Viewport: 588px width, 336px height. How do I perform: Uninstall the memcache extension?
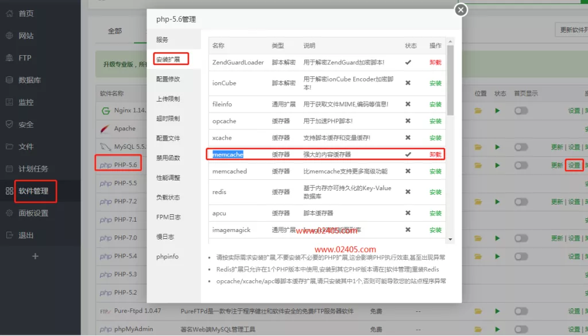(x=435, y=154)
